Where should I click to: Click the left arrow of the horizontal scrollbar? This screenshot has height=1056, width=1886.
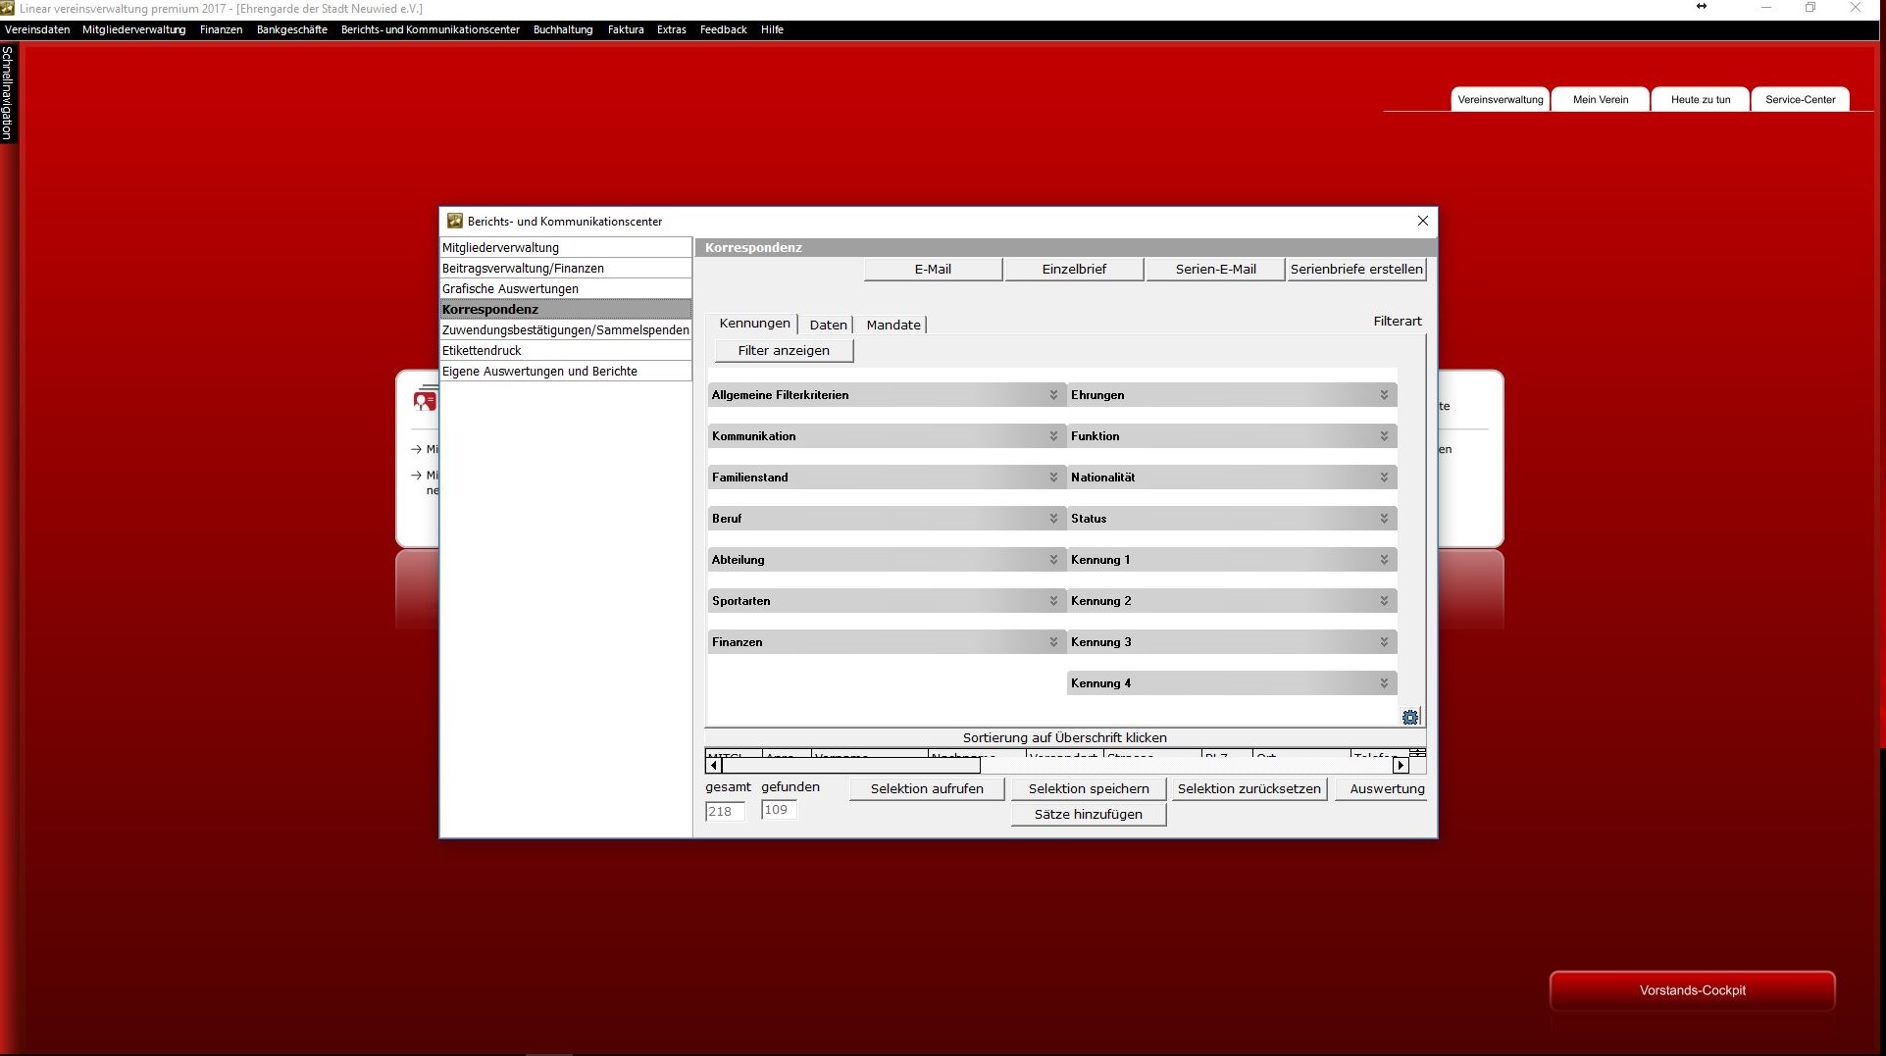tap(713, 766)
